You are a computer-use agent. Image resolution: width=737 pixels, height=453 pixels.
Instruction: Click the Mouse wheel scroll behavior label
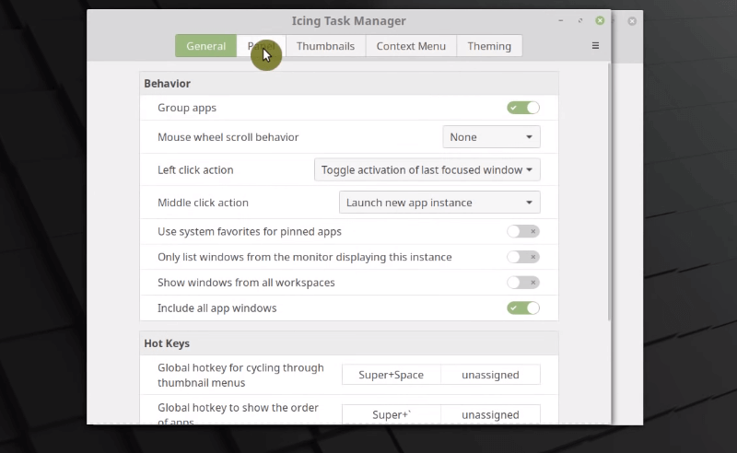228,137
